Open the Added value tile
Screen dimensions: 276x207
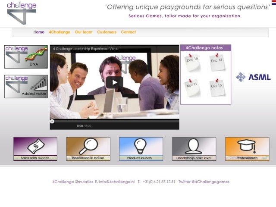(x=26, y=86)
